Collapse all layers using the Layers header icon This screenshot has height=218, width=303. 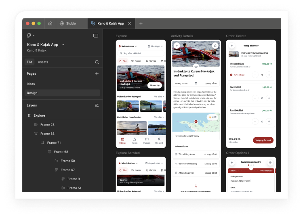tap(97, 105)
